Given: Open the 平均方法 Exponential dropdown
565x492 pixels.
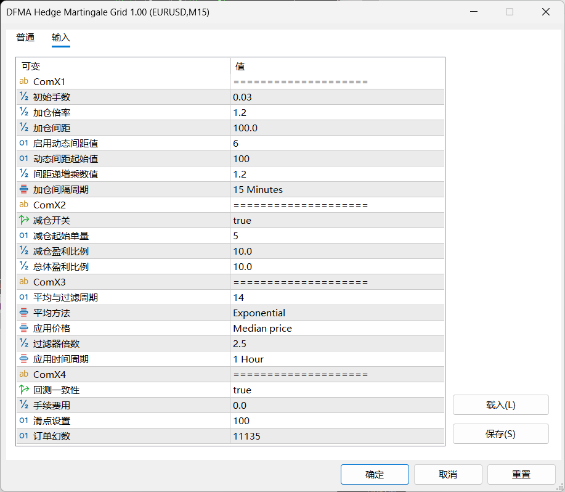Looking at the screenshot, I should pyautogui.click(x=337, y=313).
